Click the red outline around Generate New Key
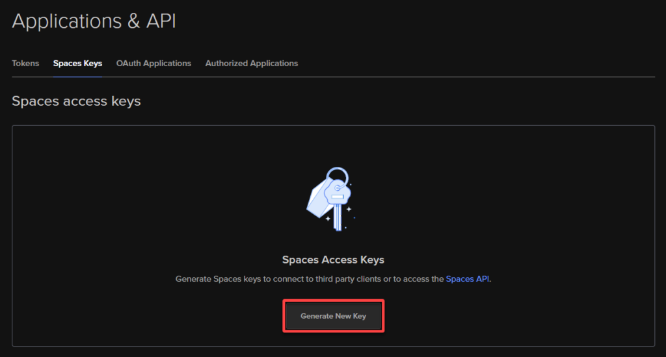 pyautogui.click(x=333, y=301)
